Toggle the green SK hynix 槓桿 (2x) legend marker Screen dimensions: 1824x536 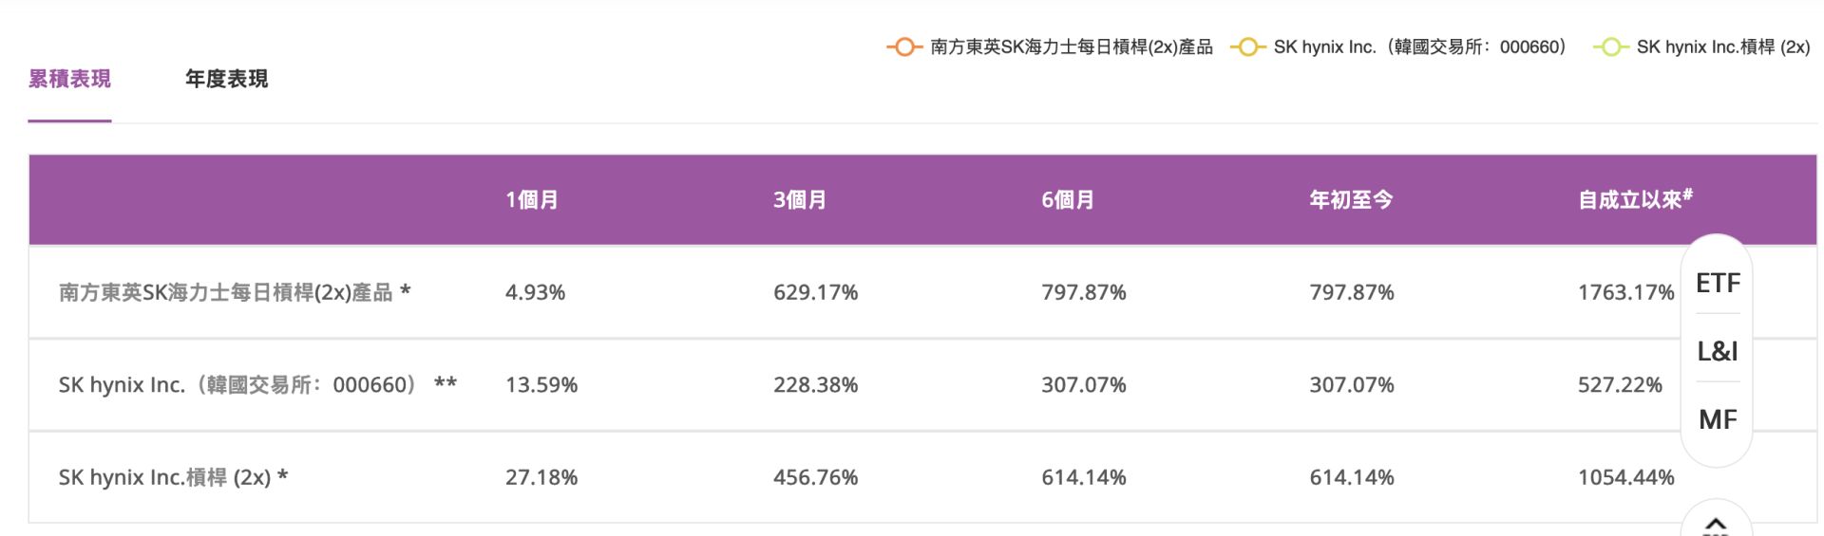(x=1610, y=46)
